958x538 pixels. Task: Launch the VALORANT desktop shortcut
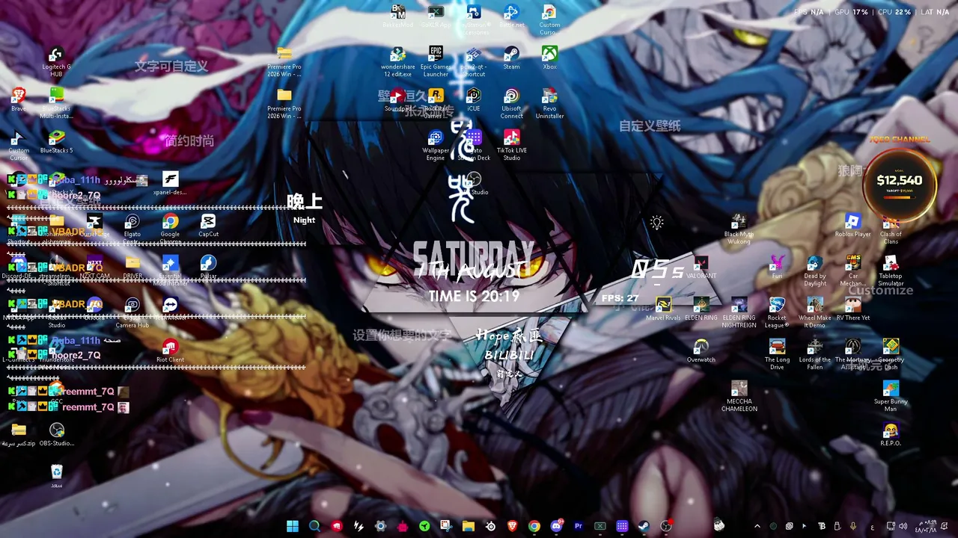point(701,268)
